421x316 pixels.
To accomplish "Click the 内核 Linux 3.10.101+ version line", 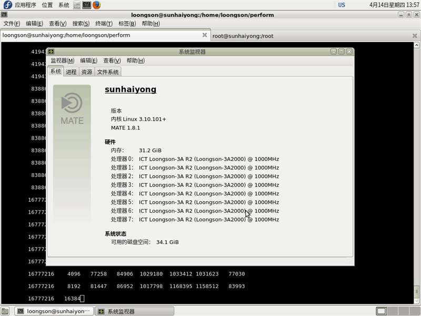I will coord(138,119).
